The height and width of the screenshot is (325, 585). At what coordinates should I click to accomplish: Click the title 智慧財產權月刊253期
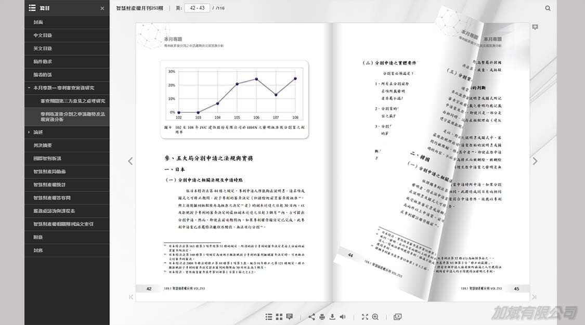[x=139, y=8]
